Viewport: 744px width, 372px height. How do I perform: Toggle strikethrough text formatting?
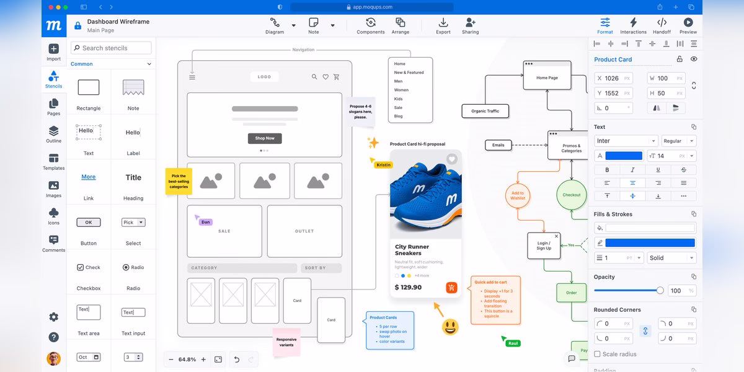pos(683,170)
